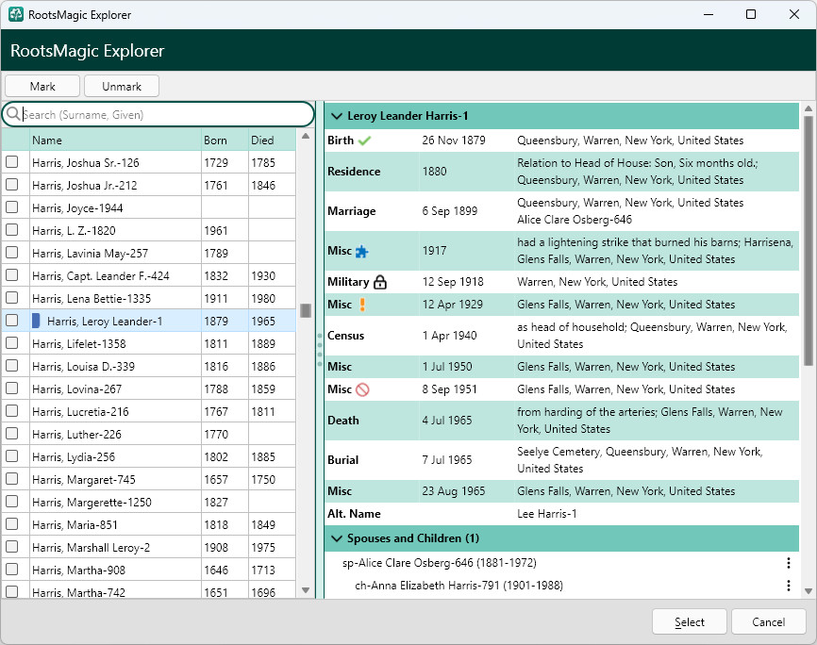Image resolution: width=817 pixels, height=645 pixels.
Task: Click the orange exclamation icon on Misc 1929
Action: tap(362, 305)
